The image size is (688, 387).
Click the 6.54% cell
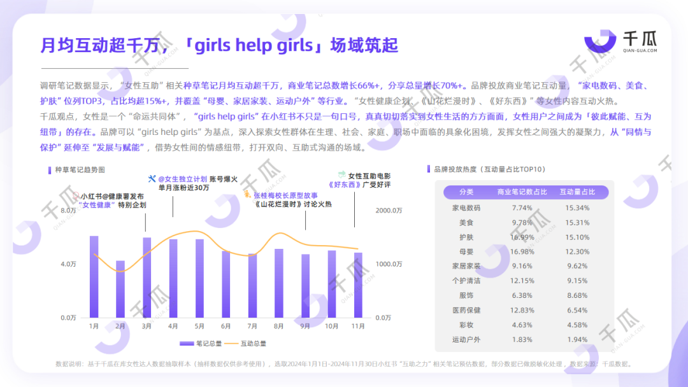[577, 311]
